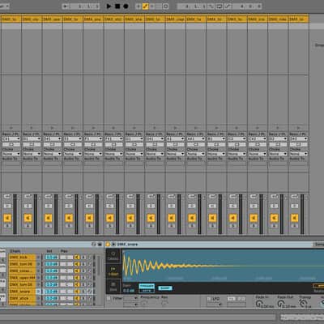324x324 pixels.
Task: Select the Trigger button in Simpler
Action: tap(147, 285)
